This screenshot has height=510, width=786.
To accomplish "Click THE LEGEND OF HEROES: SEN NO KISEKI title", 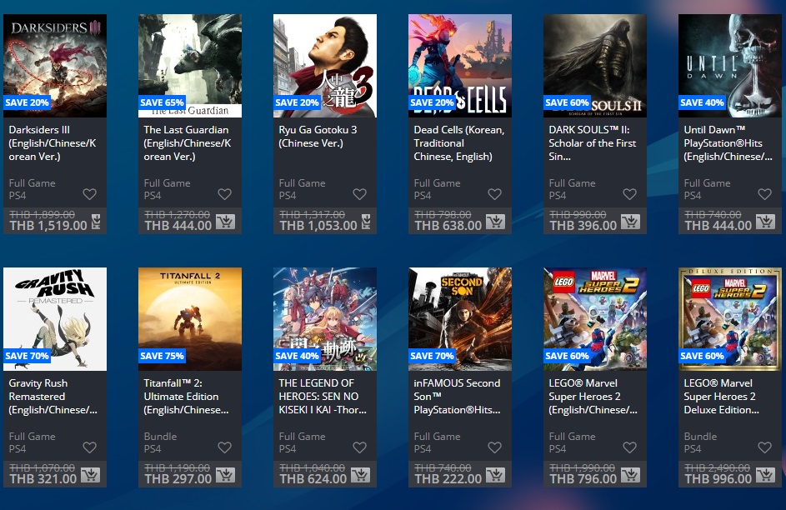I will pyautogui.click(x=323, y=397).
